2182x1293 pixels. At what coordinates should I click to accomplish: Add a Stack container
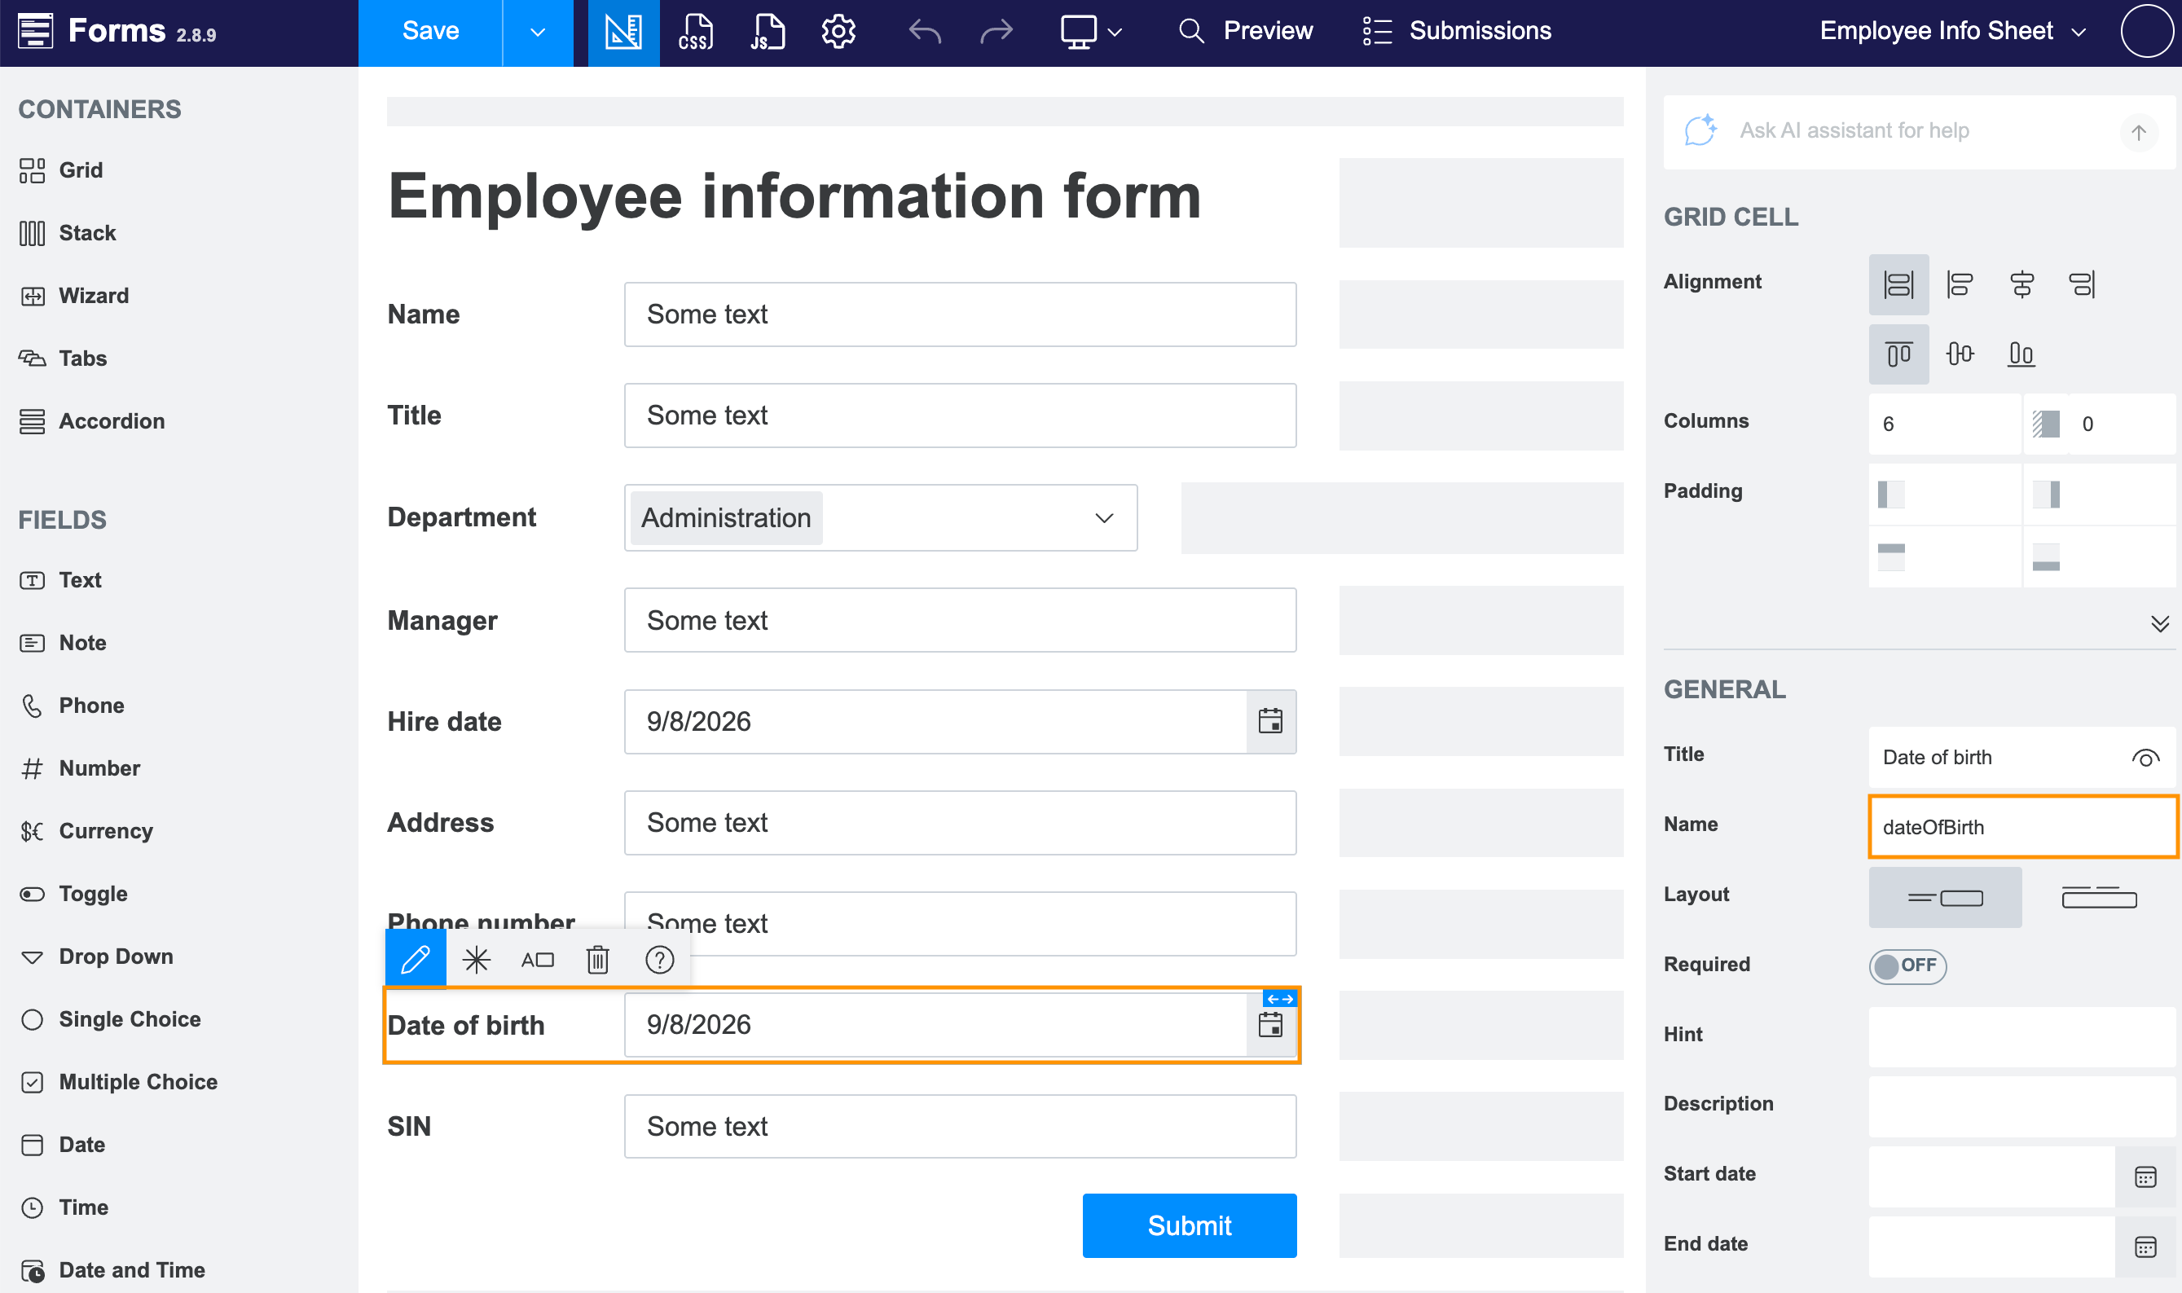tap(67, 233)
